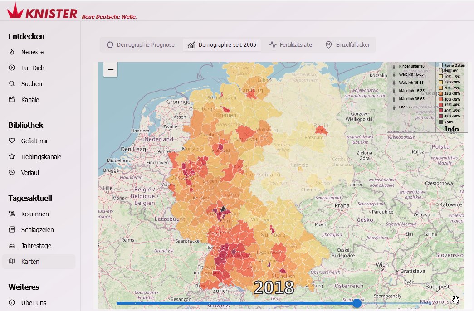Click the Info label in the legend
Viewport: 474px width, 311px height.
pyautogui.click(x=452, y=129)
